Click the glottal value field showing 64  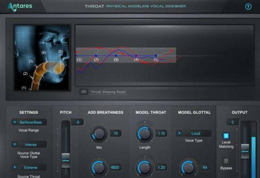click(x=205, y=168)
